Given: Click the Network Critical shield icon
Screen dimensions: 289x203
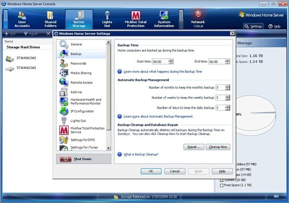Looking at the screenshot, I should coord(198,14).
